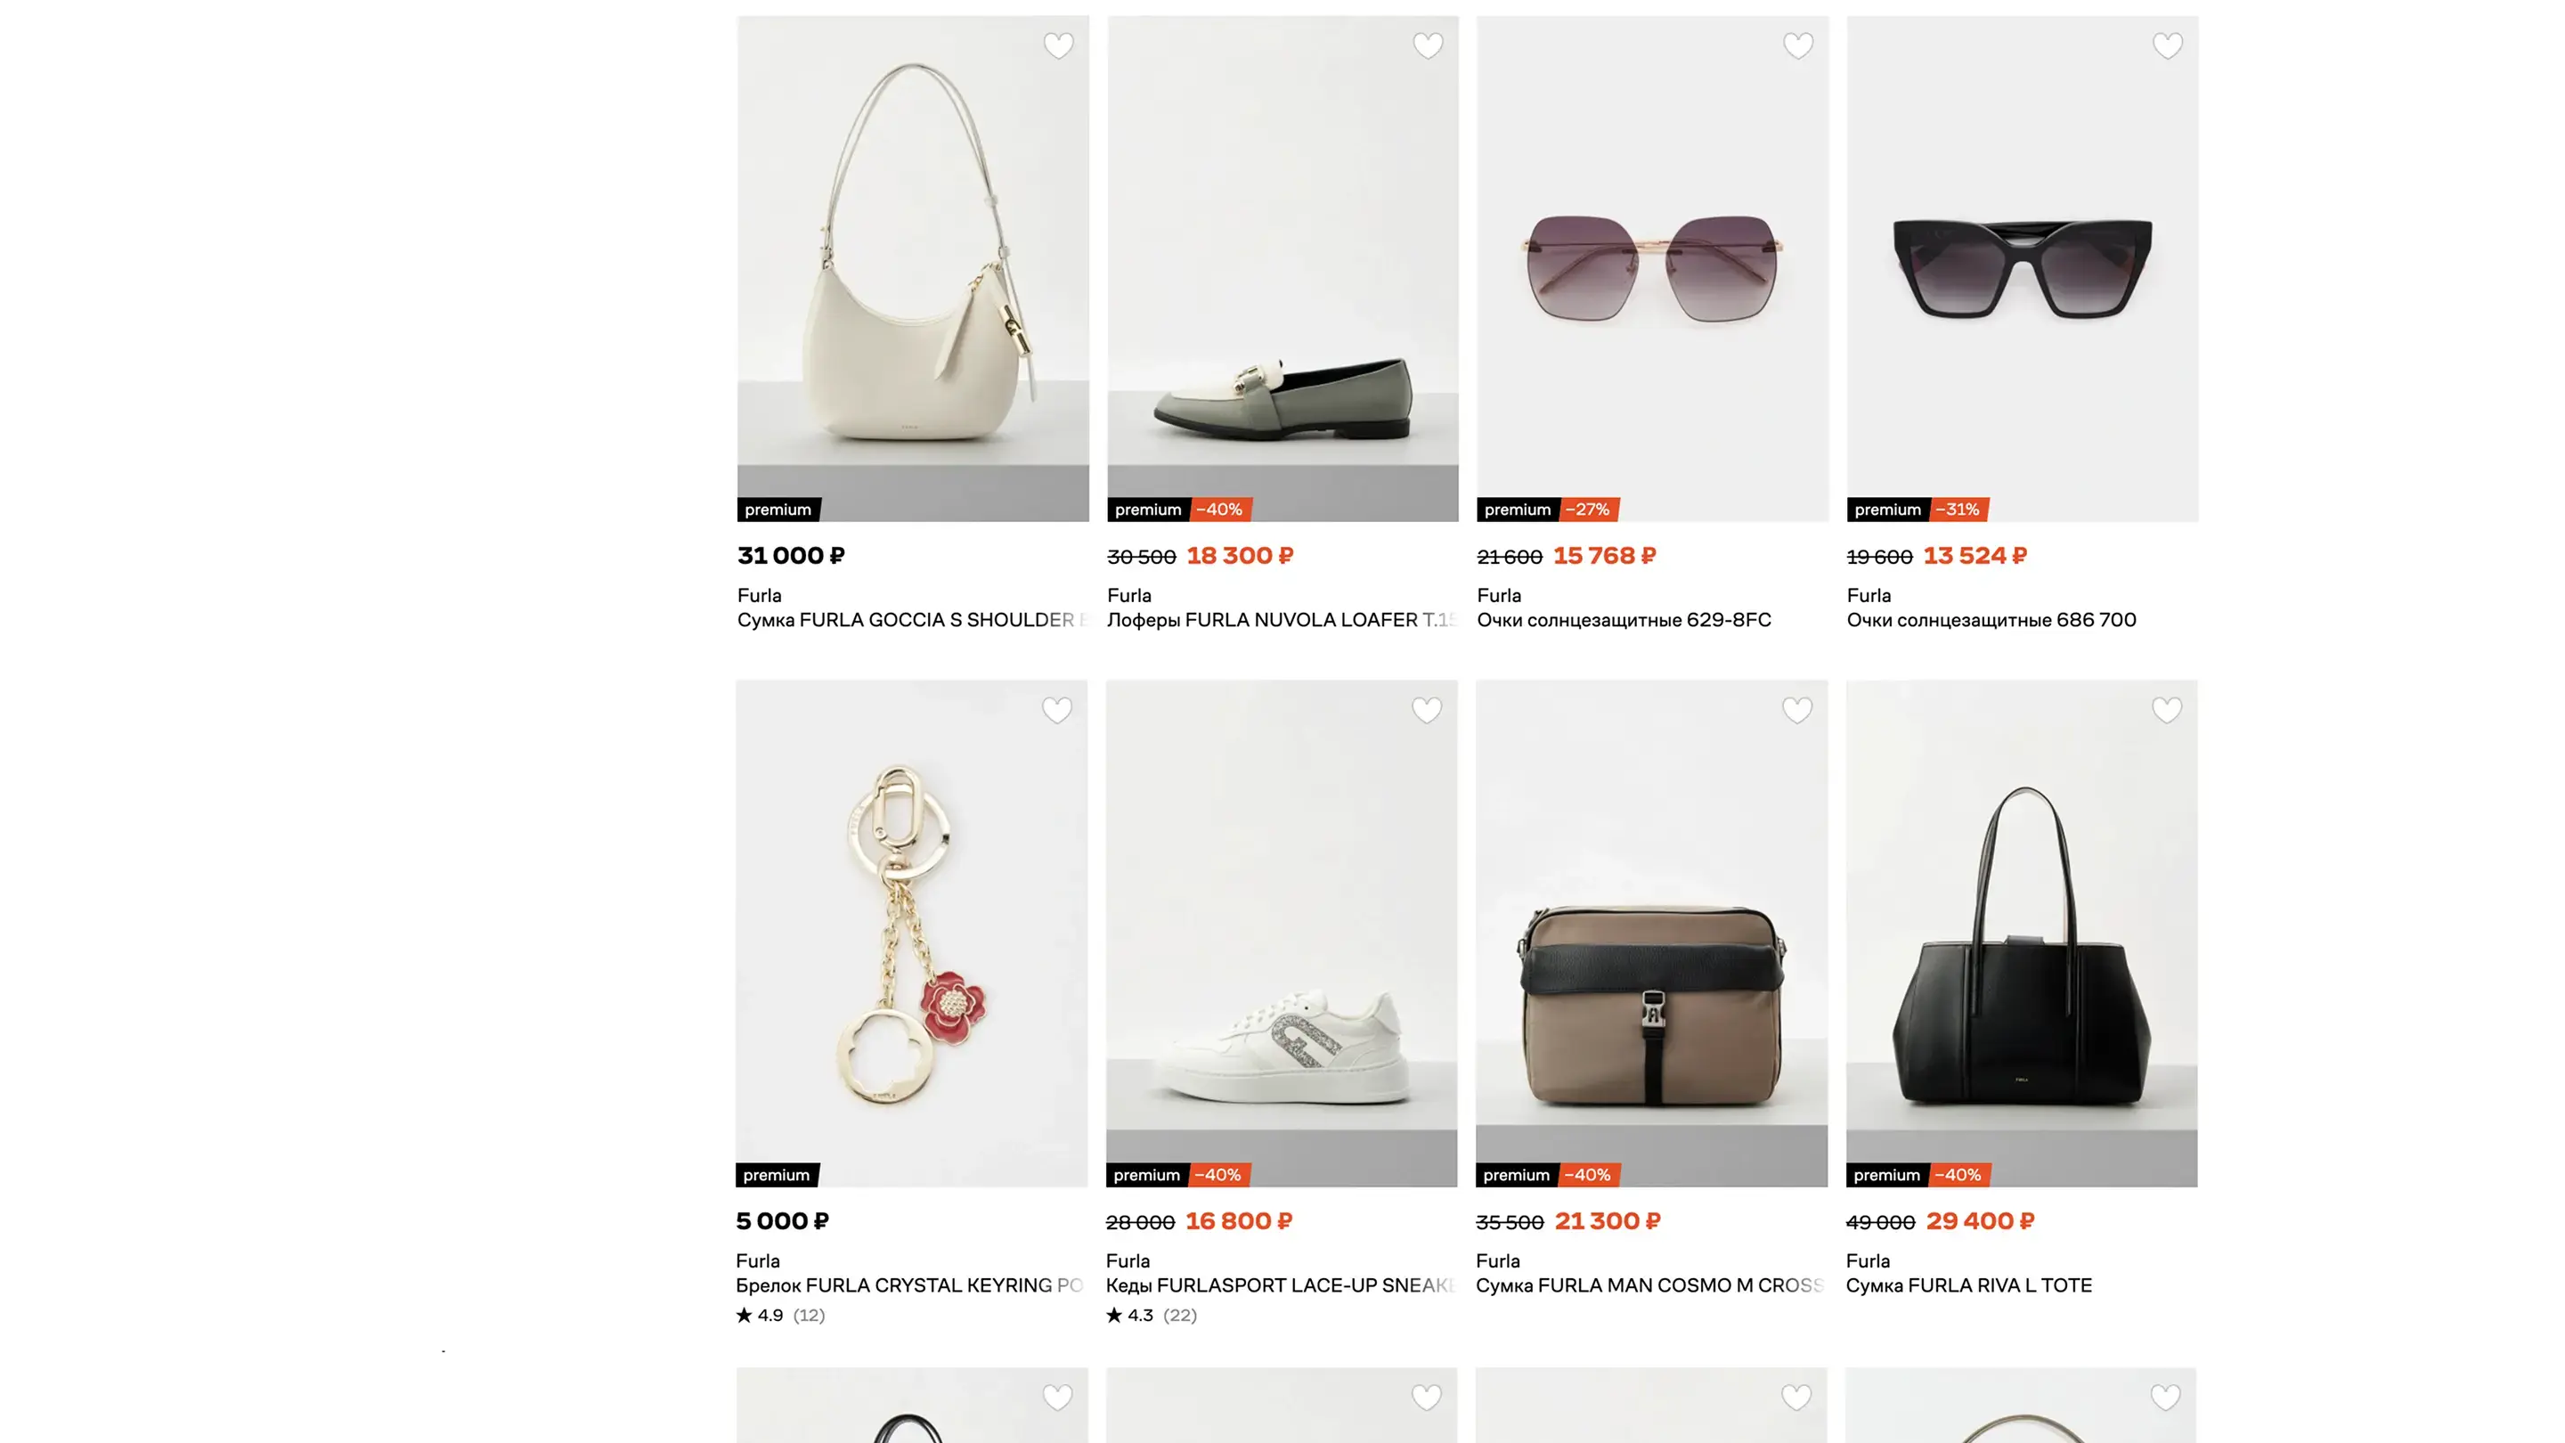The width and height of the screenshot is (2565, 1443).
Task: Add Furlasport sneakers to wishlist
Action: (x=1426, y=710)
